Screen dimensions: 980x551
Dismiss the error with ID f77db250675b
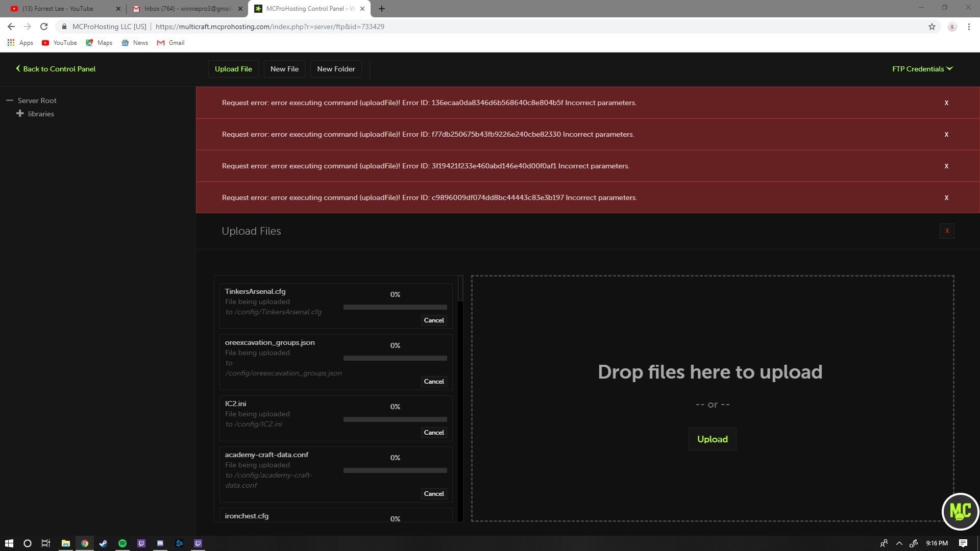946,135
